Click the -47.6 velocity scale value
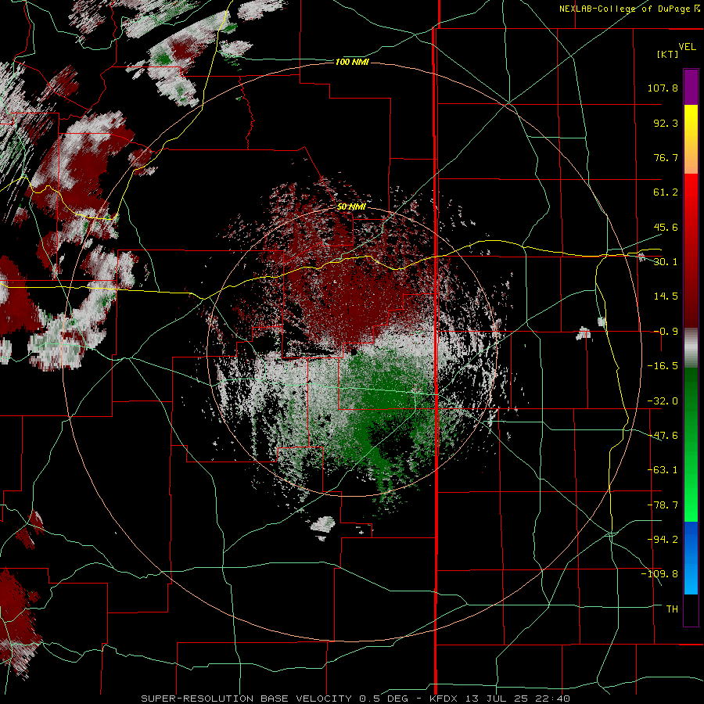The height and width of the screenshot is (704, 704). pyautogui.click(x=663, y=436)
